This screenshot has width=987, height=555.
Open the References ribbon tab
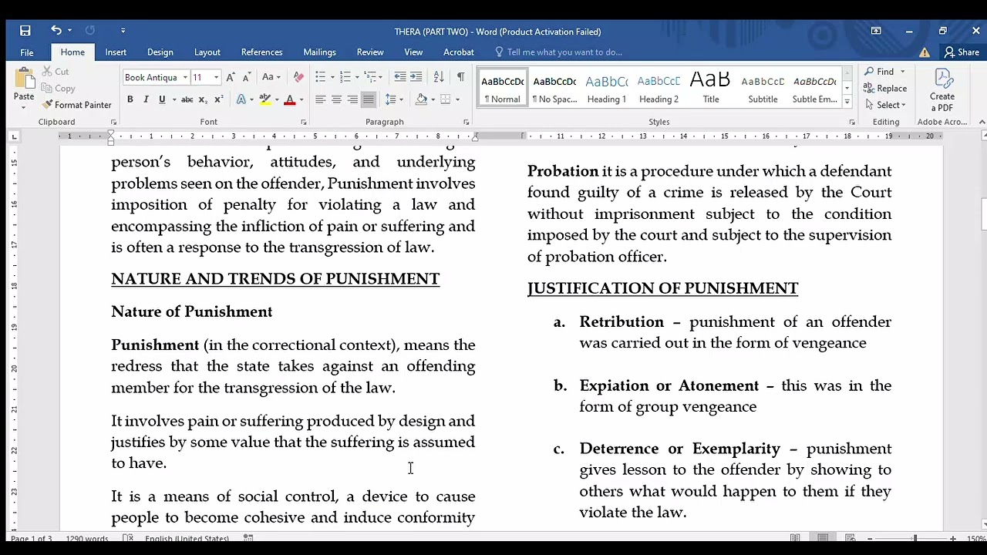tap(261, 52)
